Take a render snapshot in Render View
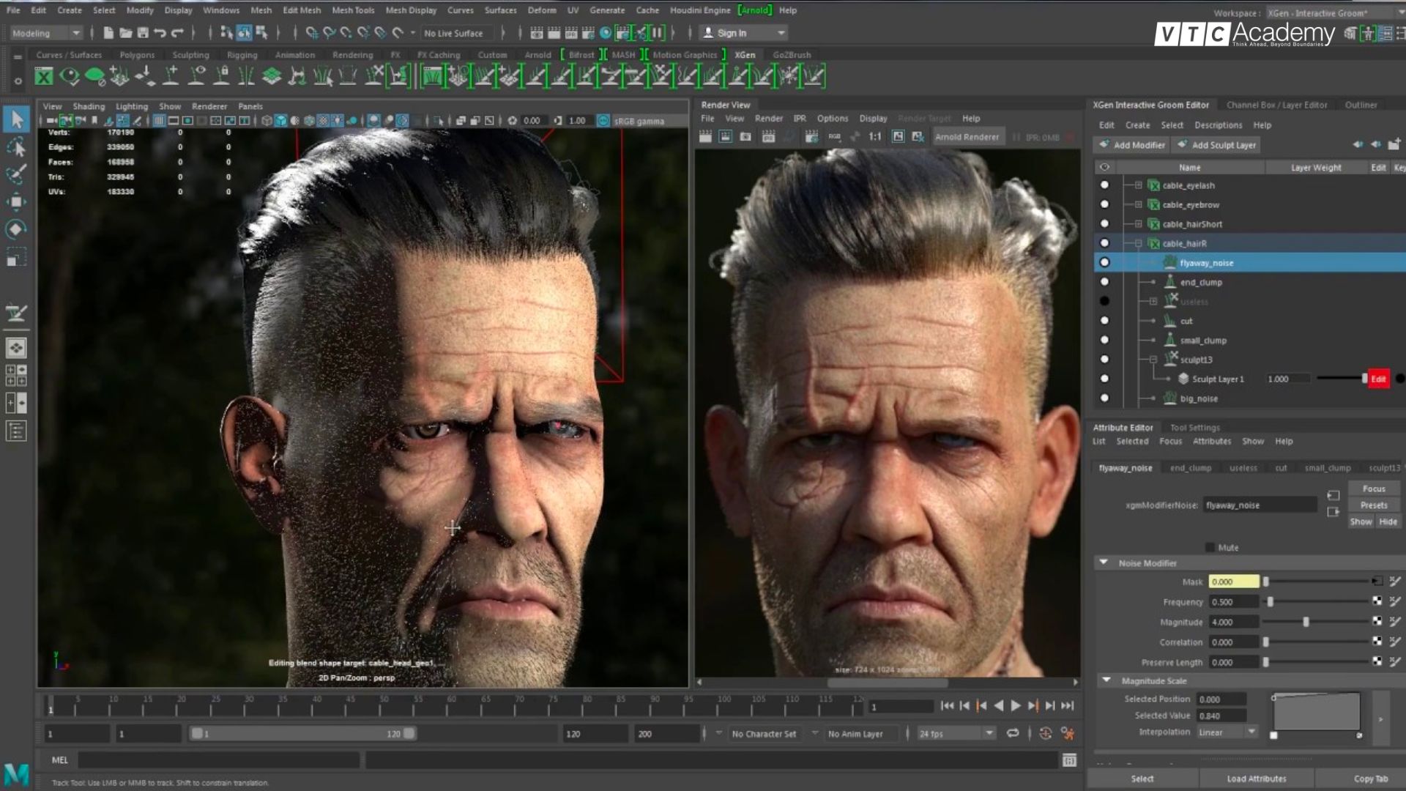 pos(745,136)
